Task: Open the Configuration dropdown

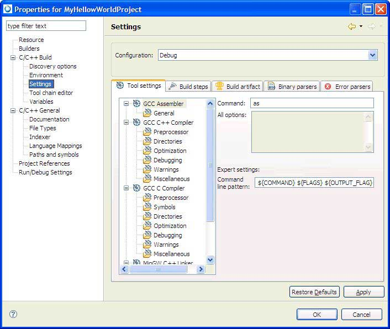Action: 372,55
